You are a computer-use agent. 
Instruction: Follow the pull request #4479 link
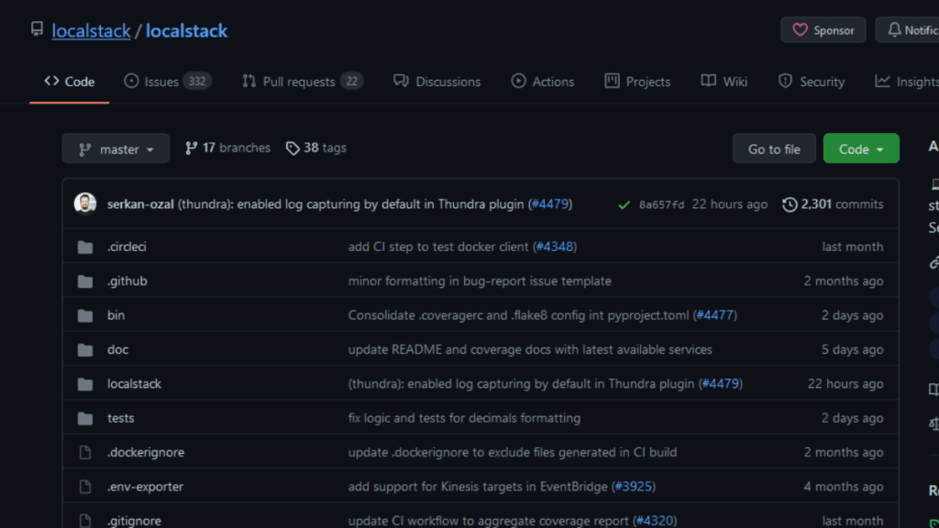551,204
